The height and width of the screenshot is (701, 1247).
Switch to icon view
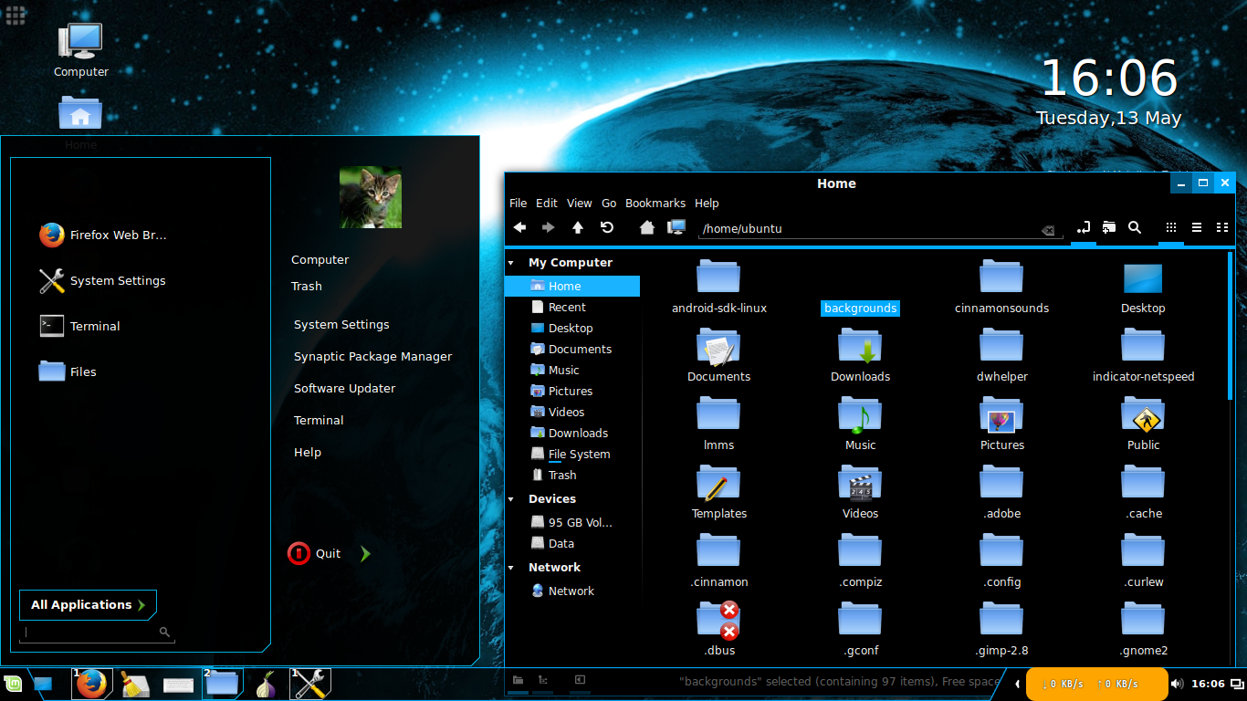tap(1171, 228)
